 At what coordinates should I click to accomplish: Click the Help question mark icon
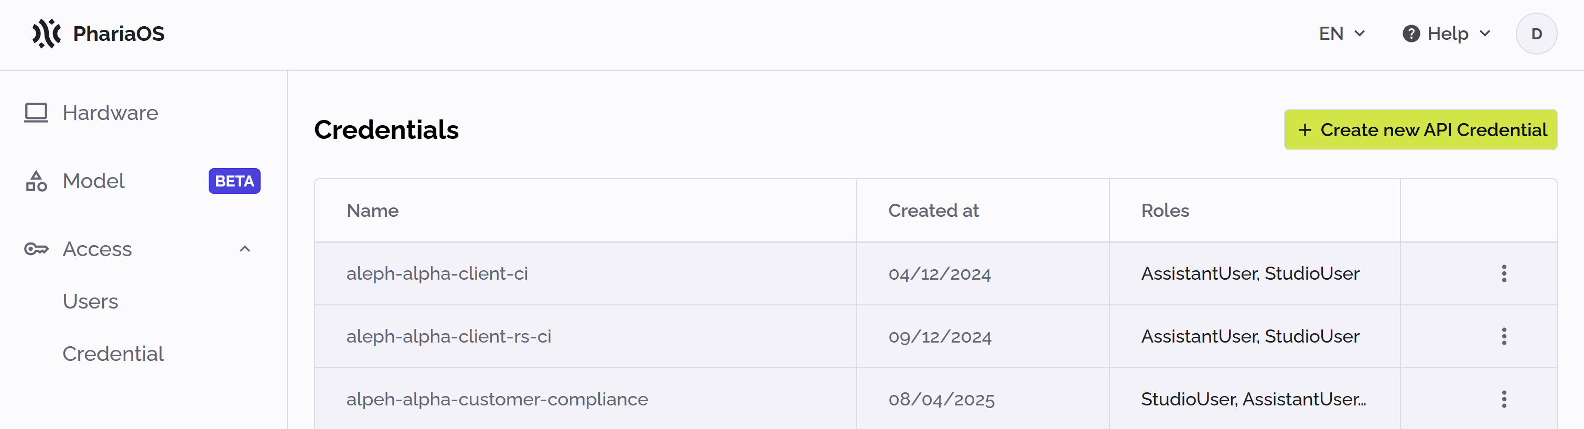pos(1410,34)
